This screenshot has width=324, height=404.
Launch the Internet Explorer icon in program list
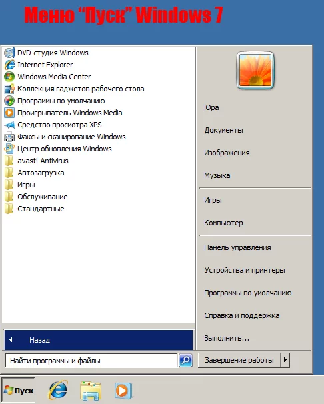click(x=9, y=65)
